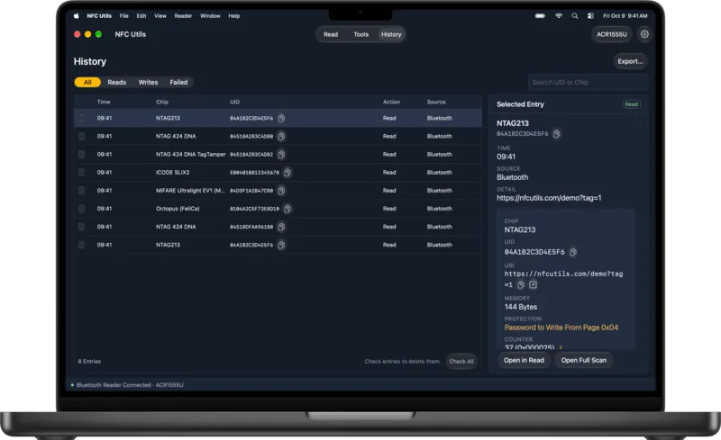Select the History tab
The width and height of the screenshot is (721, 440).
point(391,34)
